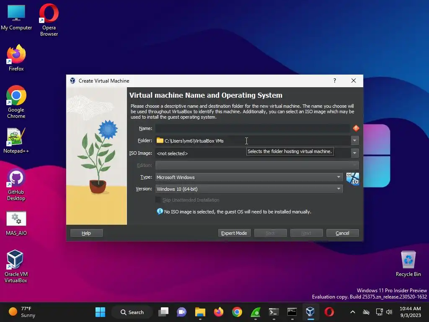
Task: Click the greyed-out Next button
Action: (306, 233)
